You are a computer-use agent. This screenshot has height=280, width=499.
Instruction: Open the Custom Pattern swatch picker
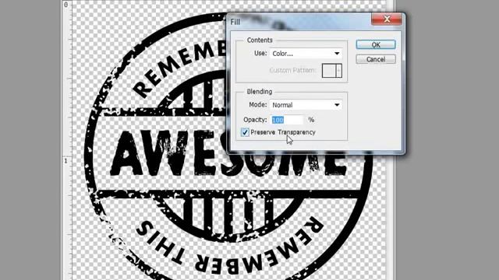tap(332, 71)
